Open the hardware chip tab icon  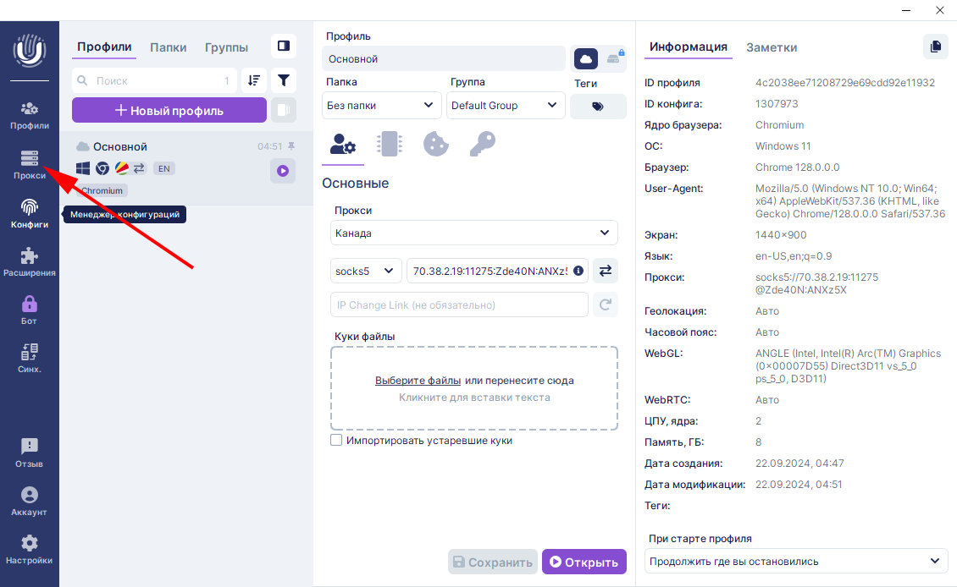pos(390,144)
